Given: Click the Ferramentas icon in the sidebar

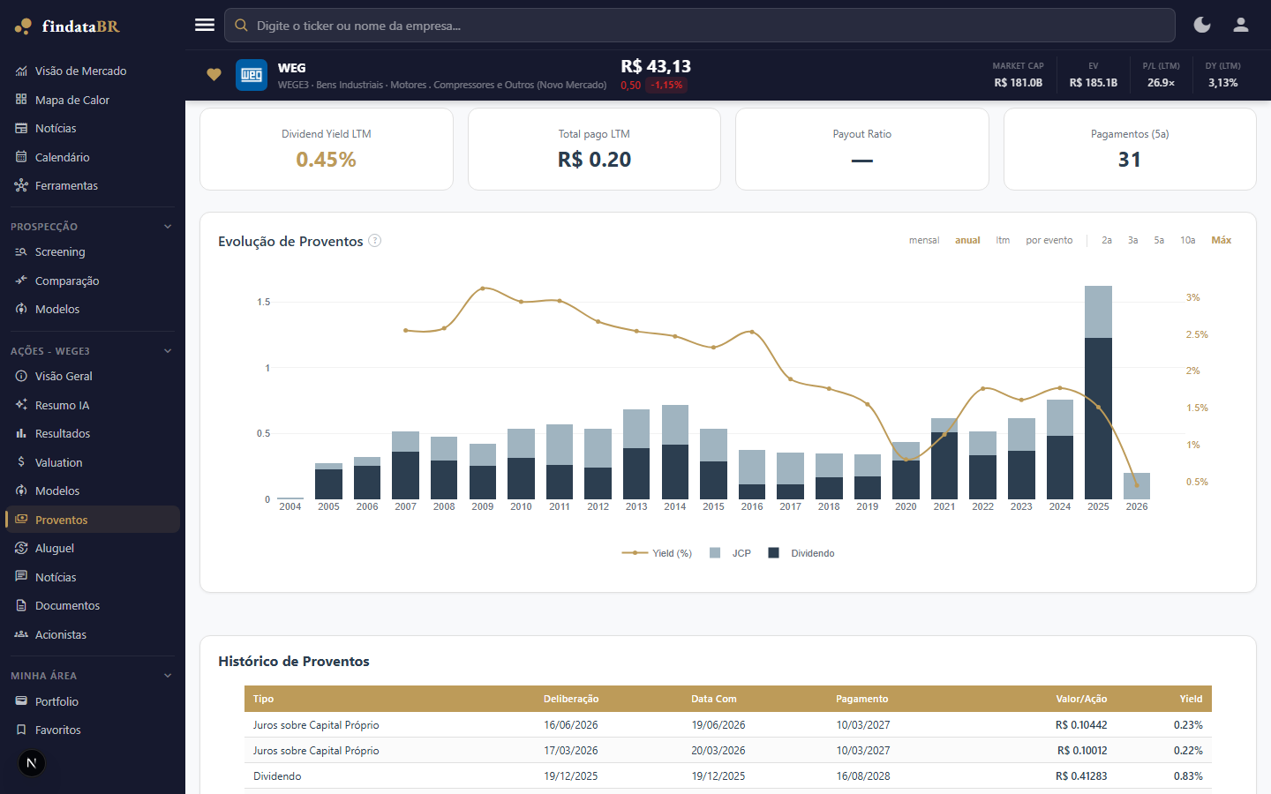Looking at the screenshot, I should point(21,185).
